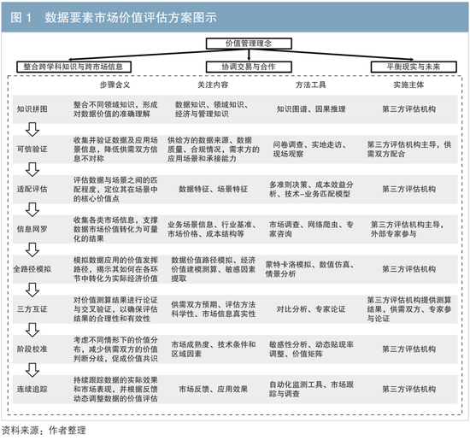
Task: Click the '市场成熟度、技术条件和区域因素' cell
Action: coord(213,349)
